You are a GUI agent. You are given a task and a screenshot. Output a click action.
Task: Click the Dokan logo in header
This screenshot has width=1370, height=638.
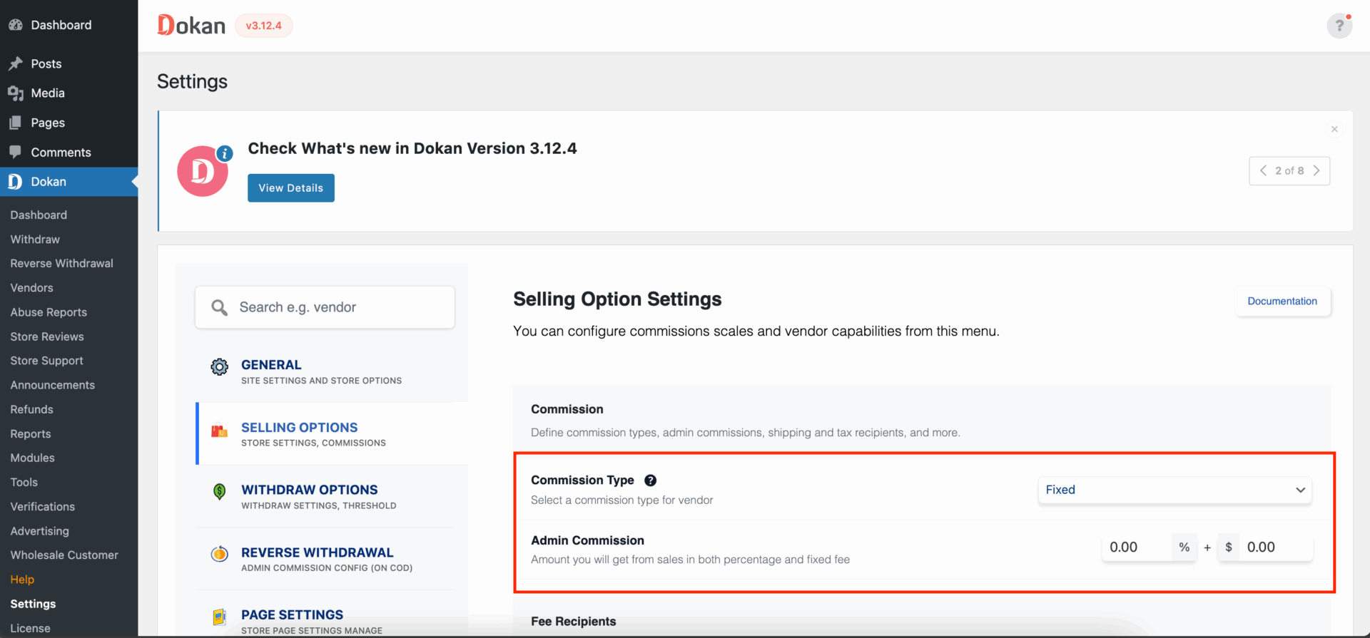pyautogui.click(x=191, y=26)
